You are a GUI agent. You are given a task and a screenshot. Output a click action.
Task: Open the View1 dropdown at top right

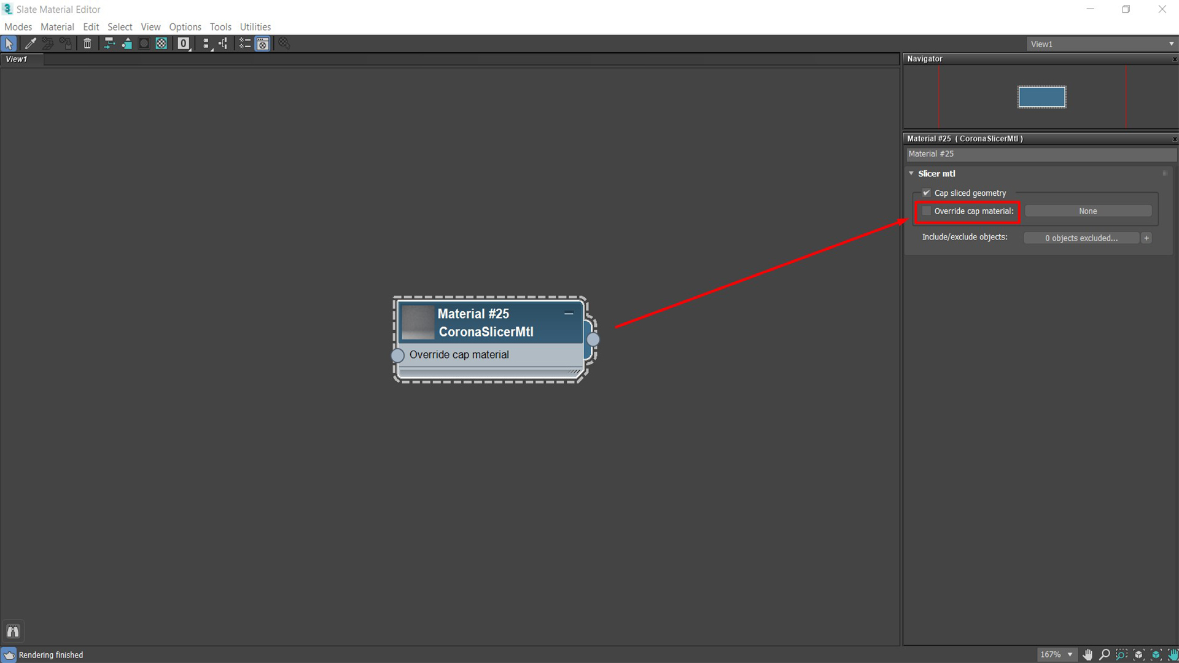[1102, 44]
